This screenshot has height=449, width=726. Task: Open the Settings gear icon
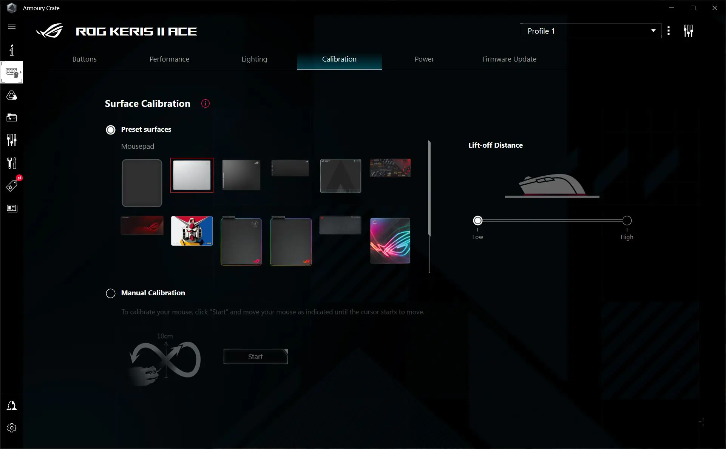click(12, 428)
